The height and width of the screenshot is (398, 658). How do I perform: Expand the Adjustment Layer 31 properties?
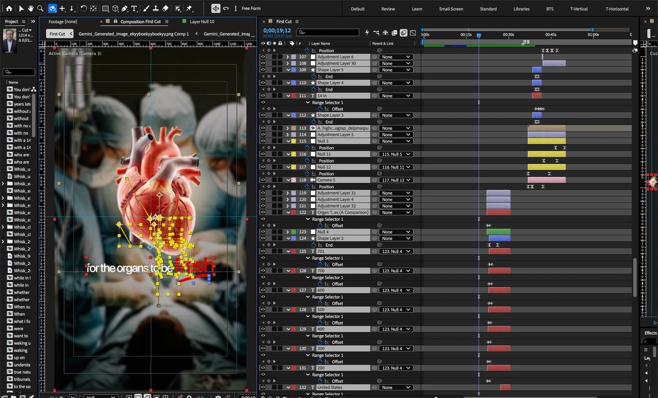pos(288,193)
